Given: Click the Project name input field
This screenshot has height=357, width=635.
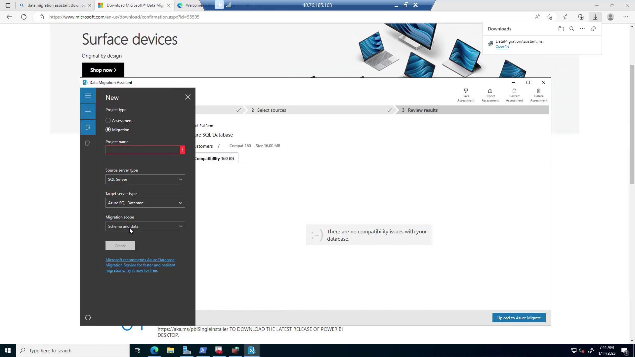Looking at the screenshot, I should 143,150.
